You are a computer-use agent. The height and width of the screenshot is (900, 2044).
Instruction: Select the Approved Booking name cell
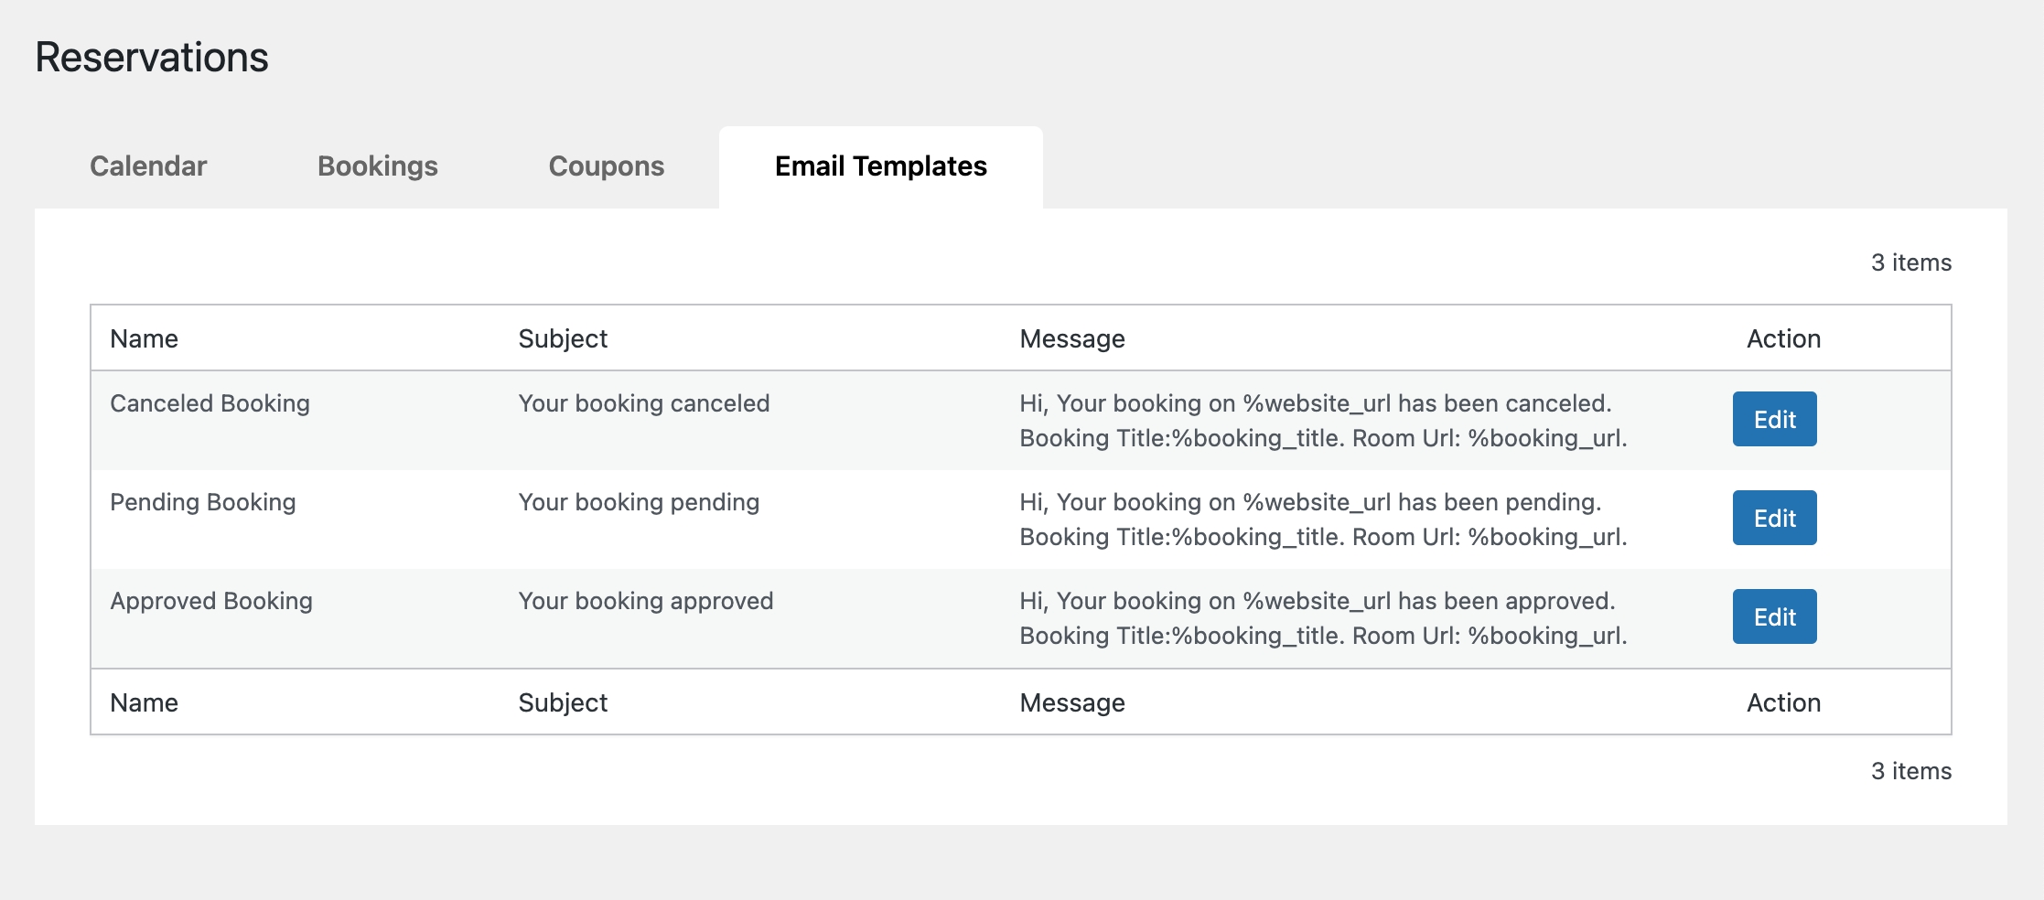(x=211, y=601)
